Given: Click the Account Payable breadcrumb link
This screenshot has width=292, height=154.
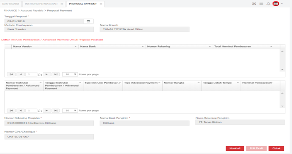Looking at the screenshot, I should tap(32, 11).
